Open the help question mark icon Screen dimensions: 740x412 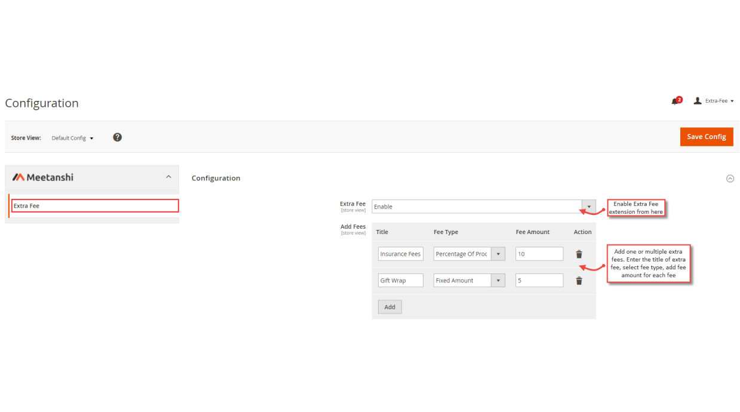pyautogui.click(x=117, y=137)
